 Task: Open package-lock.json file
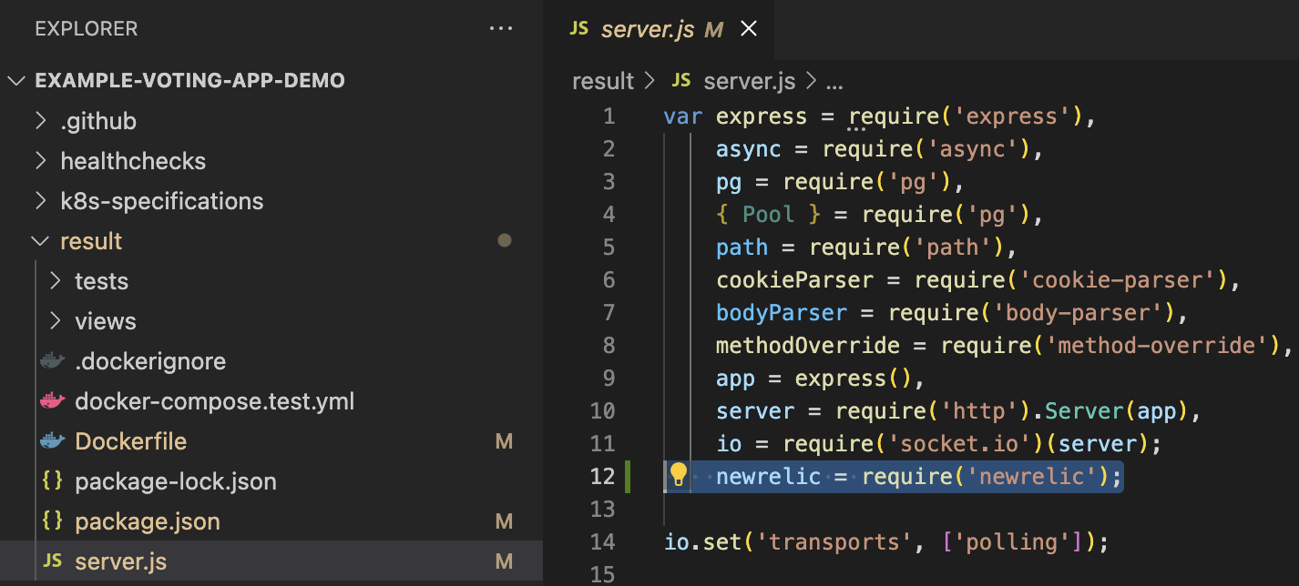(x=176, y=481)
